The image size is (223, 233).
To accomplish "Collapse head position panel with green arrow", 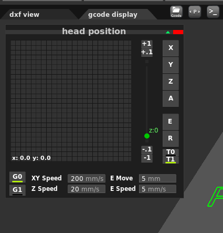I will pyautogui.click(x=168, y=32).
